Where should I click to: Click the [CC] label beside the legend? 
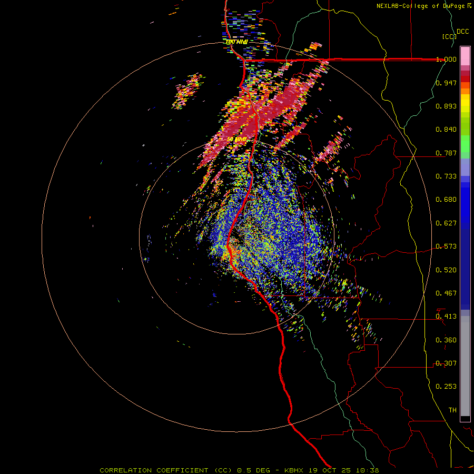(x=449, y=36)
